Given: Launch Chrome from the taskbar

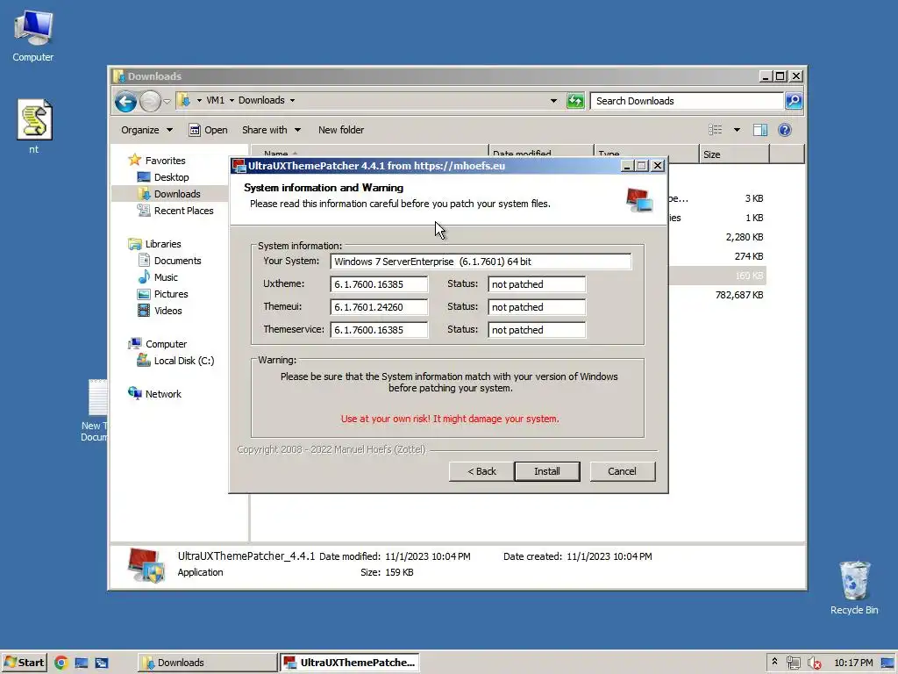Looking at the screenshot, I should coord(61,663).
